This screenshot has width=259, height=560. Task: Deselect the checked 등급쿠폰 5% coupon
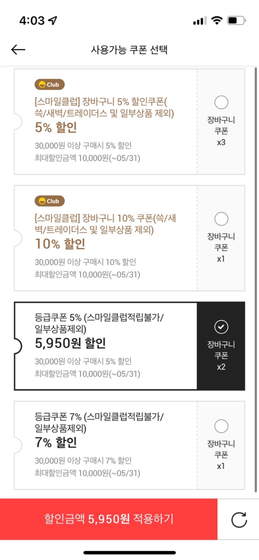[221, 327]
